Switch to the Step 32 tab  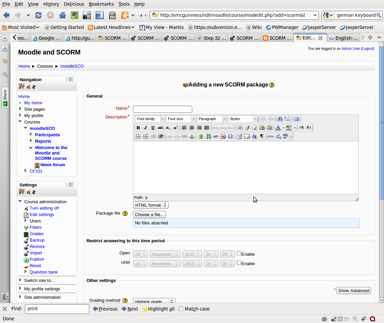(x=212, y=38)
